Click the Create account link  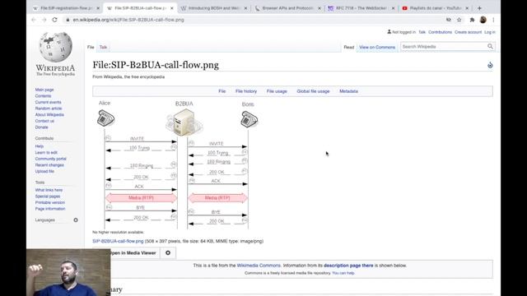[468, 32]
